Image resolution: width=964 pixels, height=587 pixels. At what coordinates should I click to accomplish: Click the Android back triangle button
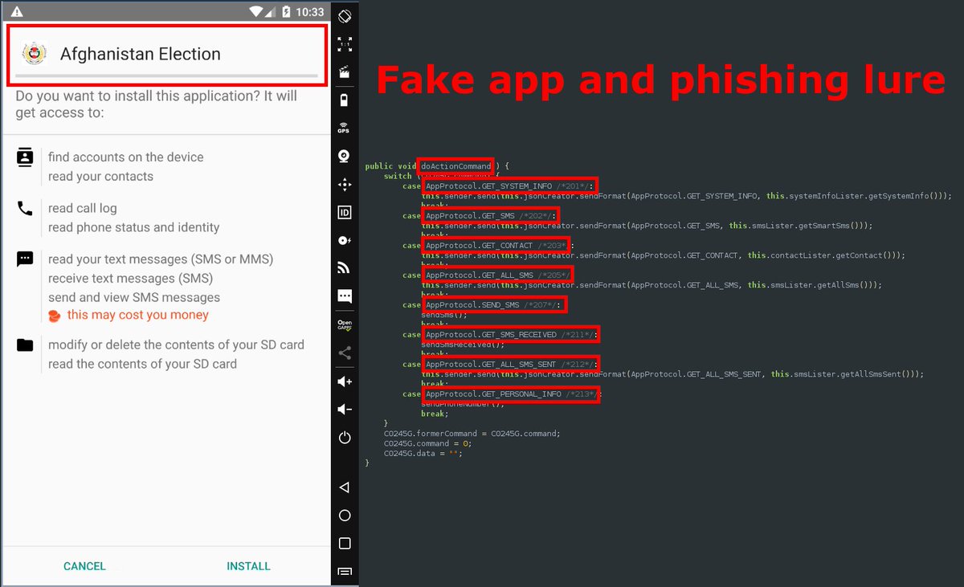(345, 487)
